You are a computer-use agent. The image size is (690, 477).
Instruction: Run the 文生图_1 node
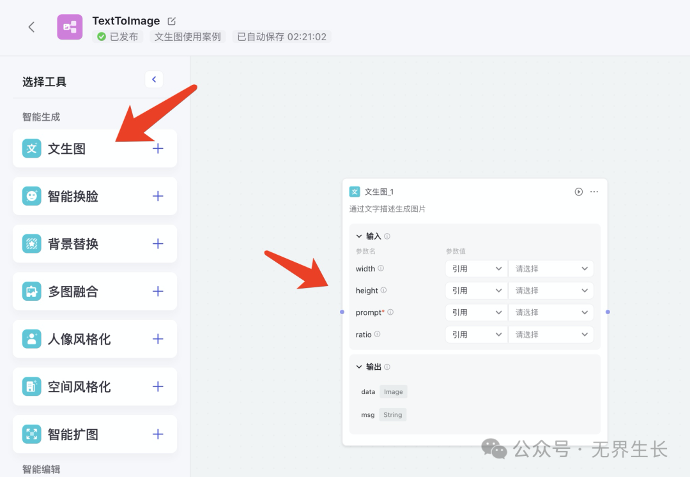(x=579, y=192)
